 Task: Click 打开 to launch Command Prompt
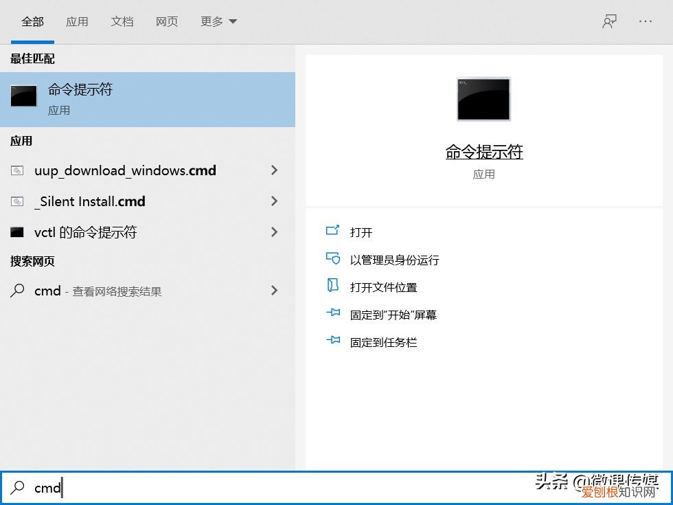tap(362, 232)
